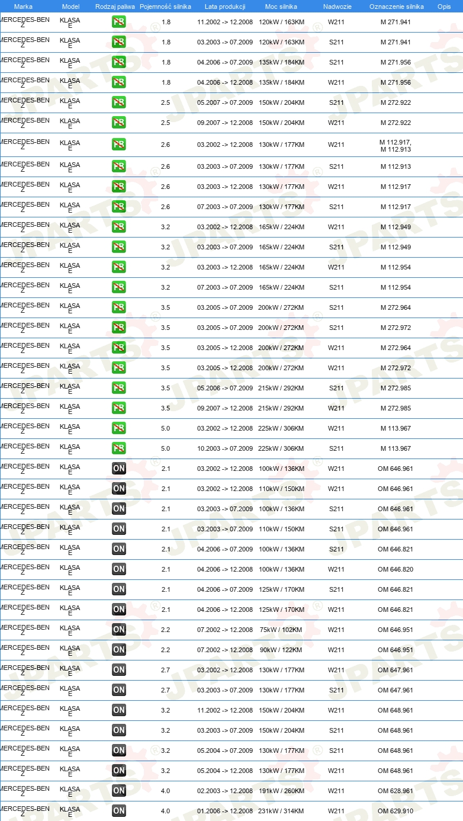Select PB fuel icon in S211 M 272.964 row

coord(119,307)
